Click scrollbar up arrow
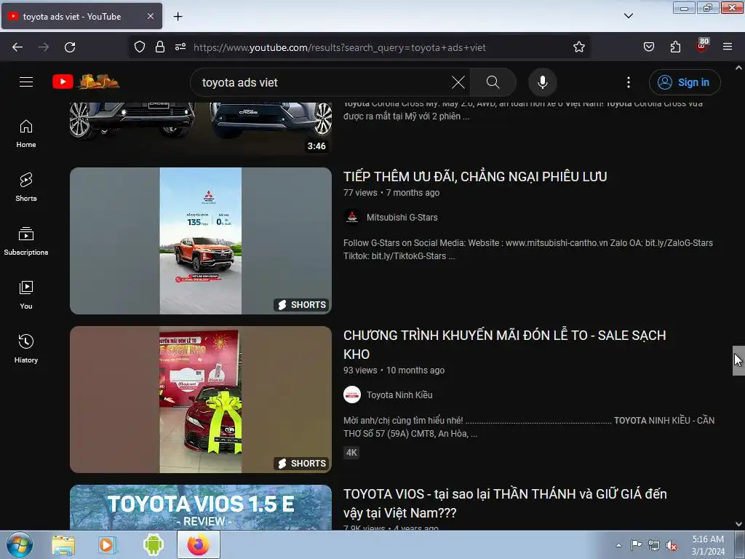The width and height of the screenshot is (745, 559). (x=738, y=68)
